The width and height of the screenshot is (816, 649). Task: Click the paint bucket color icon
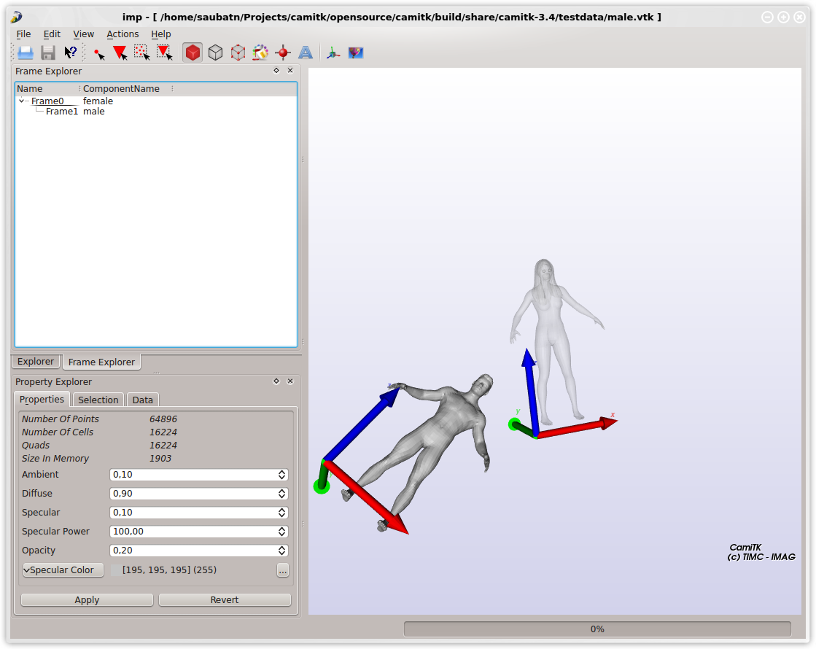click(x=260, y=53)
